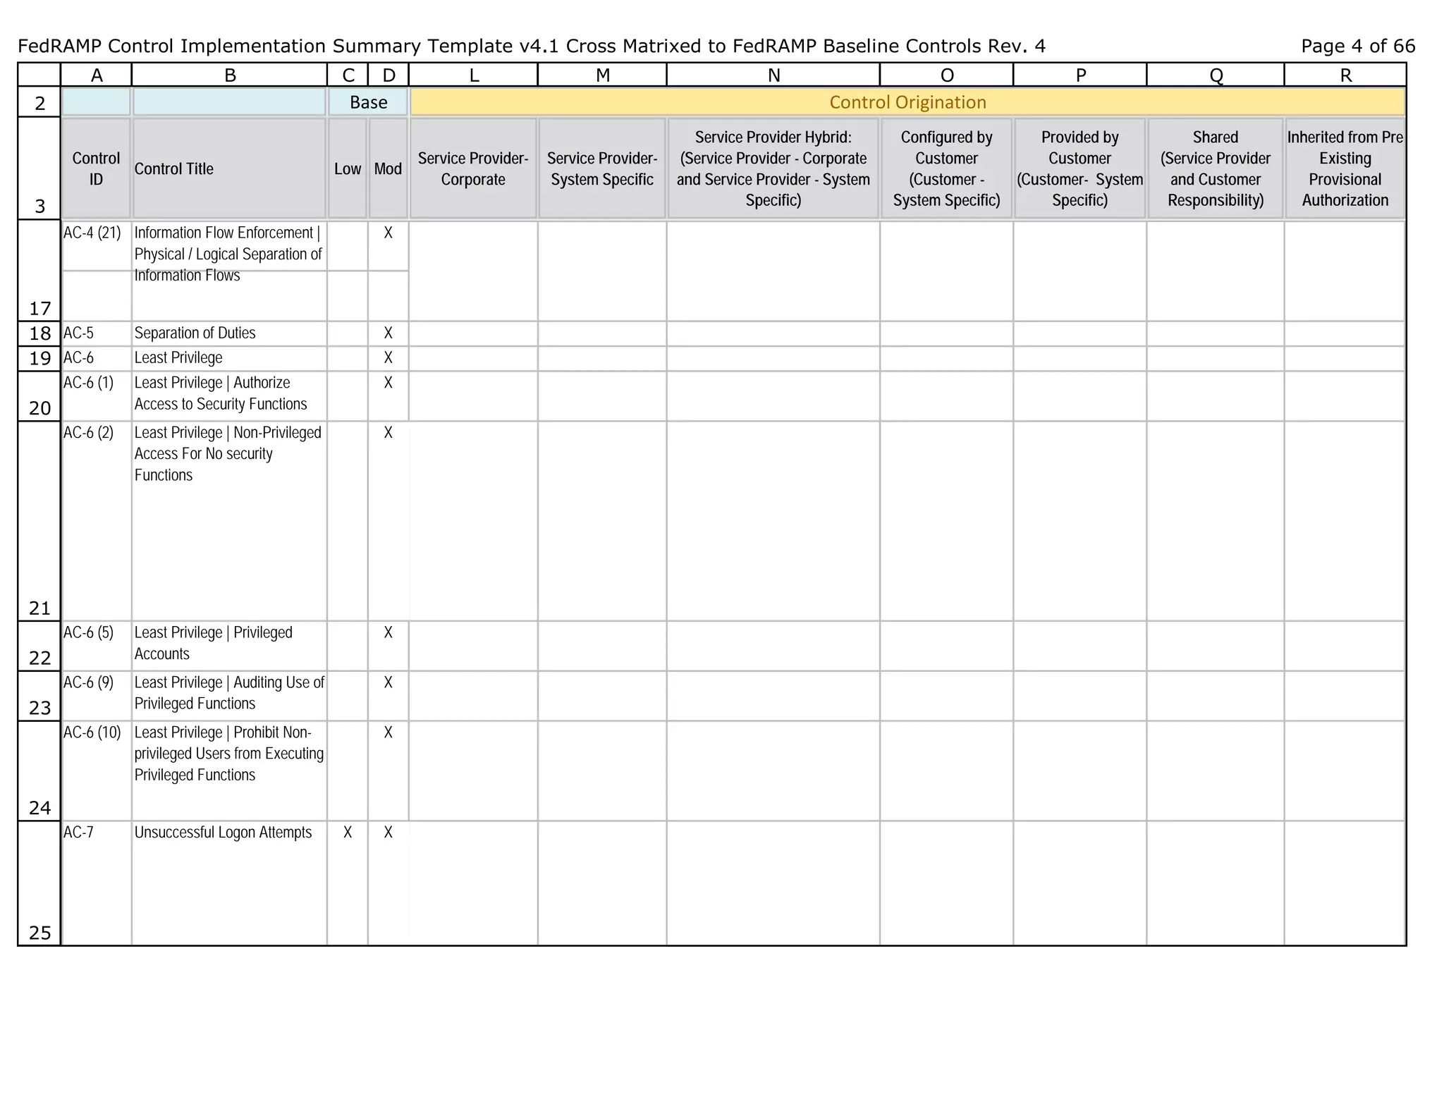Click row number 18 header

pos(39,333)
